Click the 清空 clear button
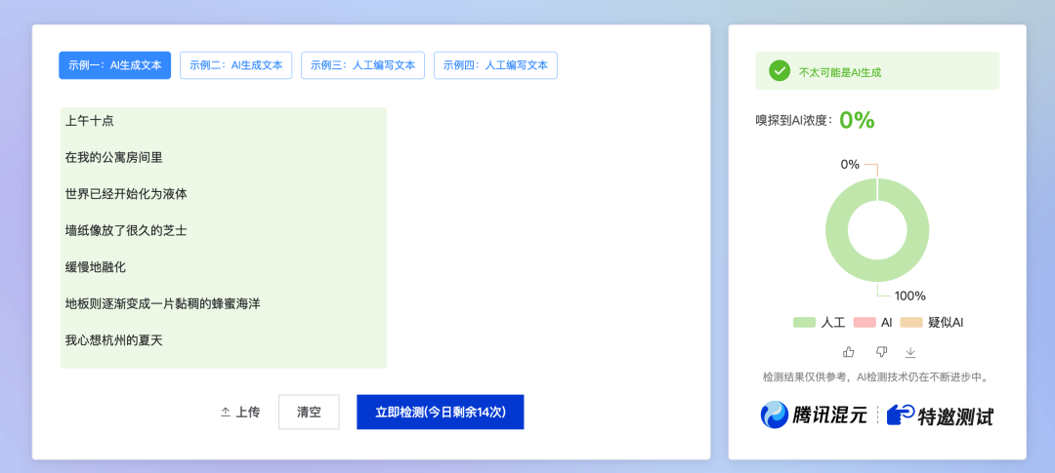The height and width of the screenshot is (473, 1055). pyautogui.click(x=309, y=412)
